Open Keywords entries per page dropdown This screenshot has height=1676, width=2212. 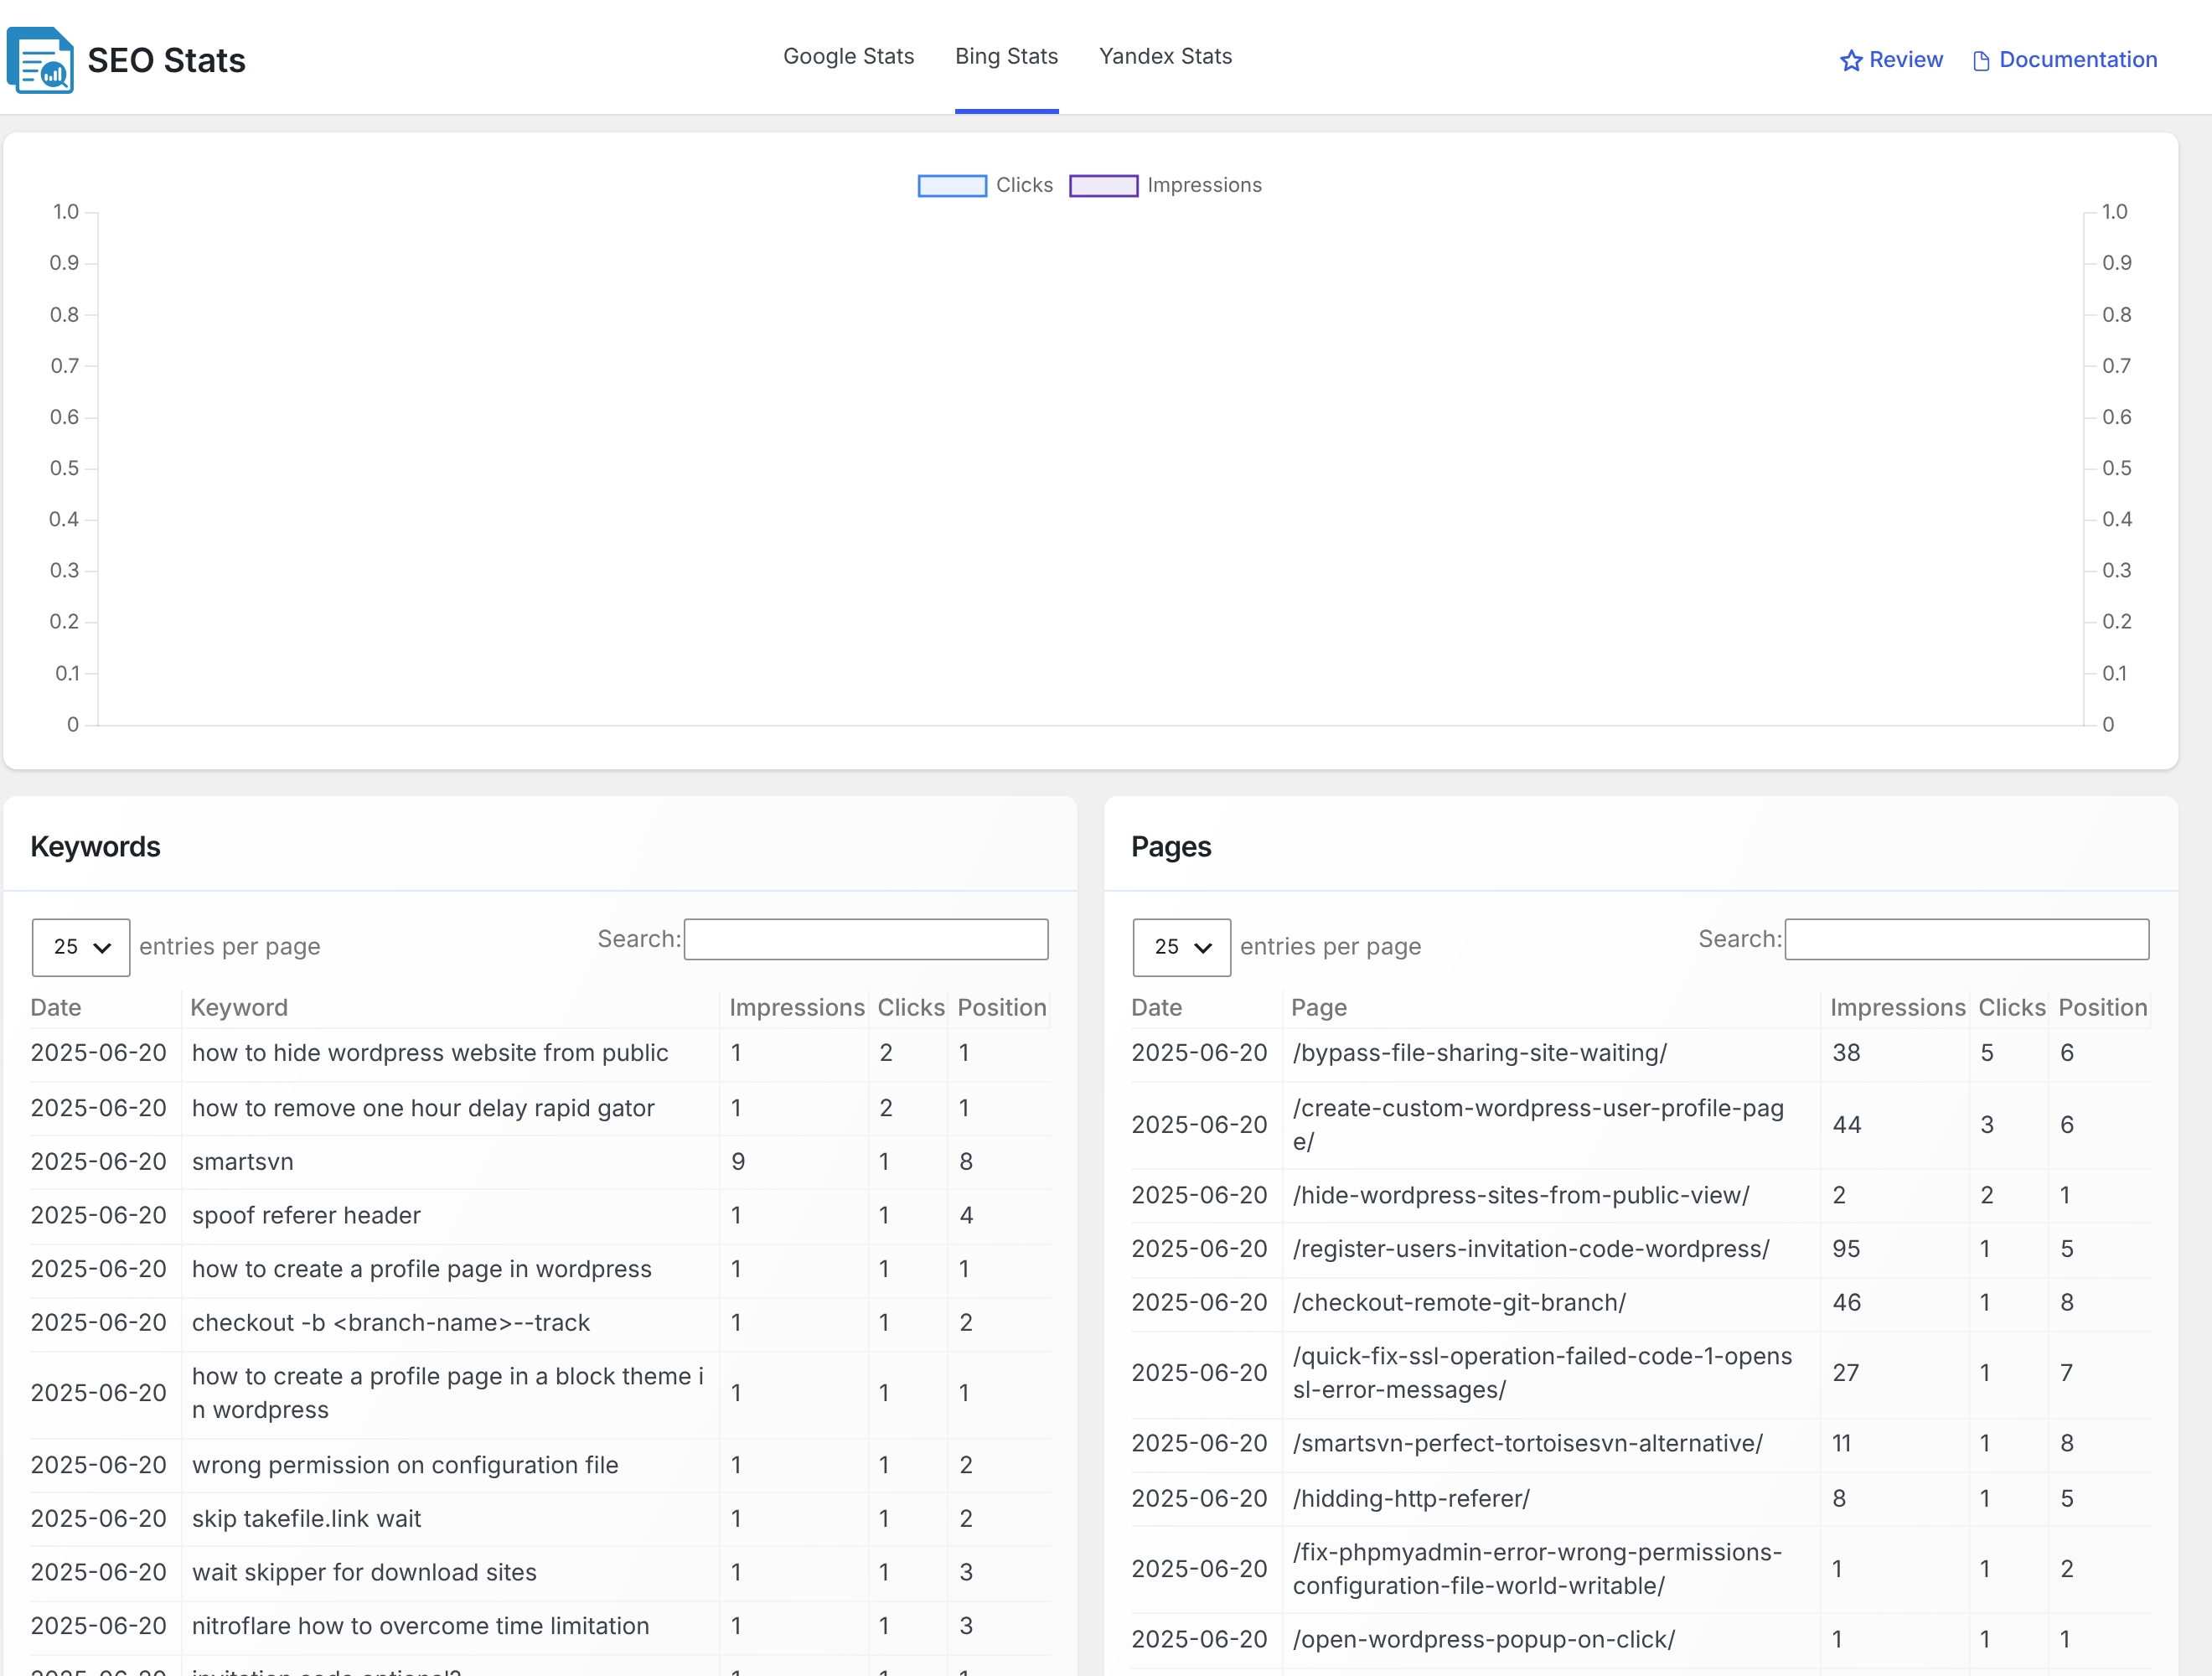[x=81, y=947]
